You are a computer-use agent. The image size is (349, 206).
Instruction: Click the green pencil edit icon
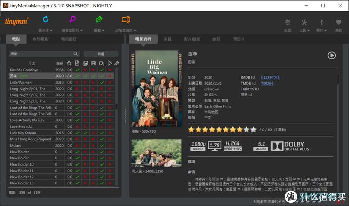(x=99, y=19)
